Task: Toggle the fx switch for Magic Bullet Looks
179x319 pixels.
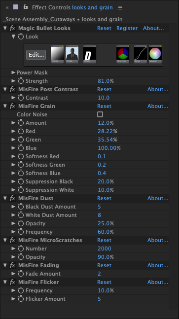Action: click(12, 28)
